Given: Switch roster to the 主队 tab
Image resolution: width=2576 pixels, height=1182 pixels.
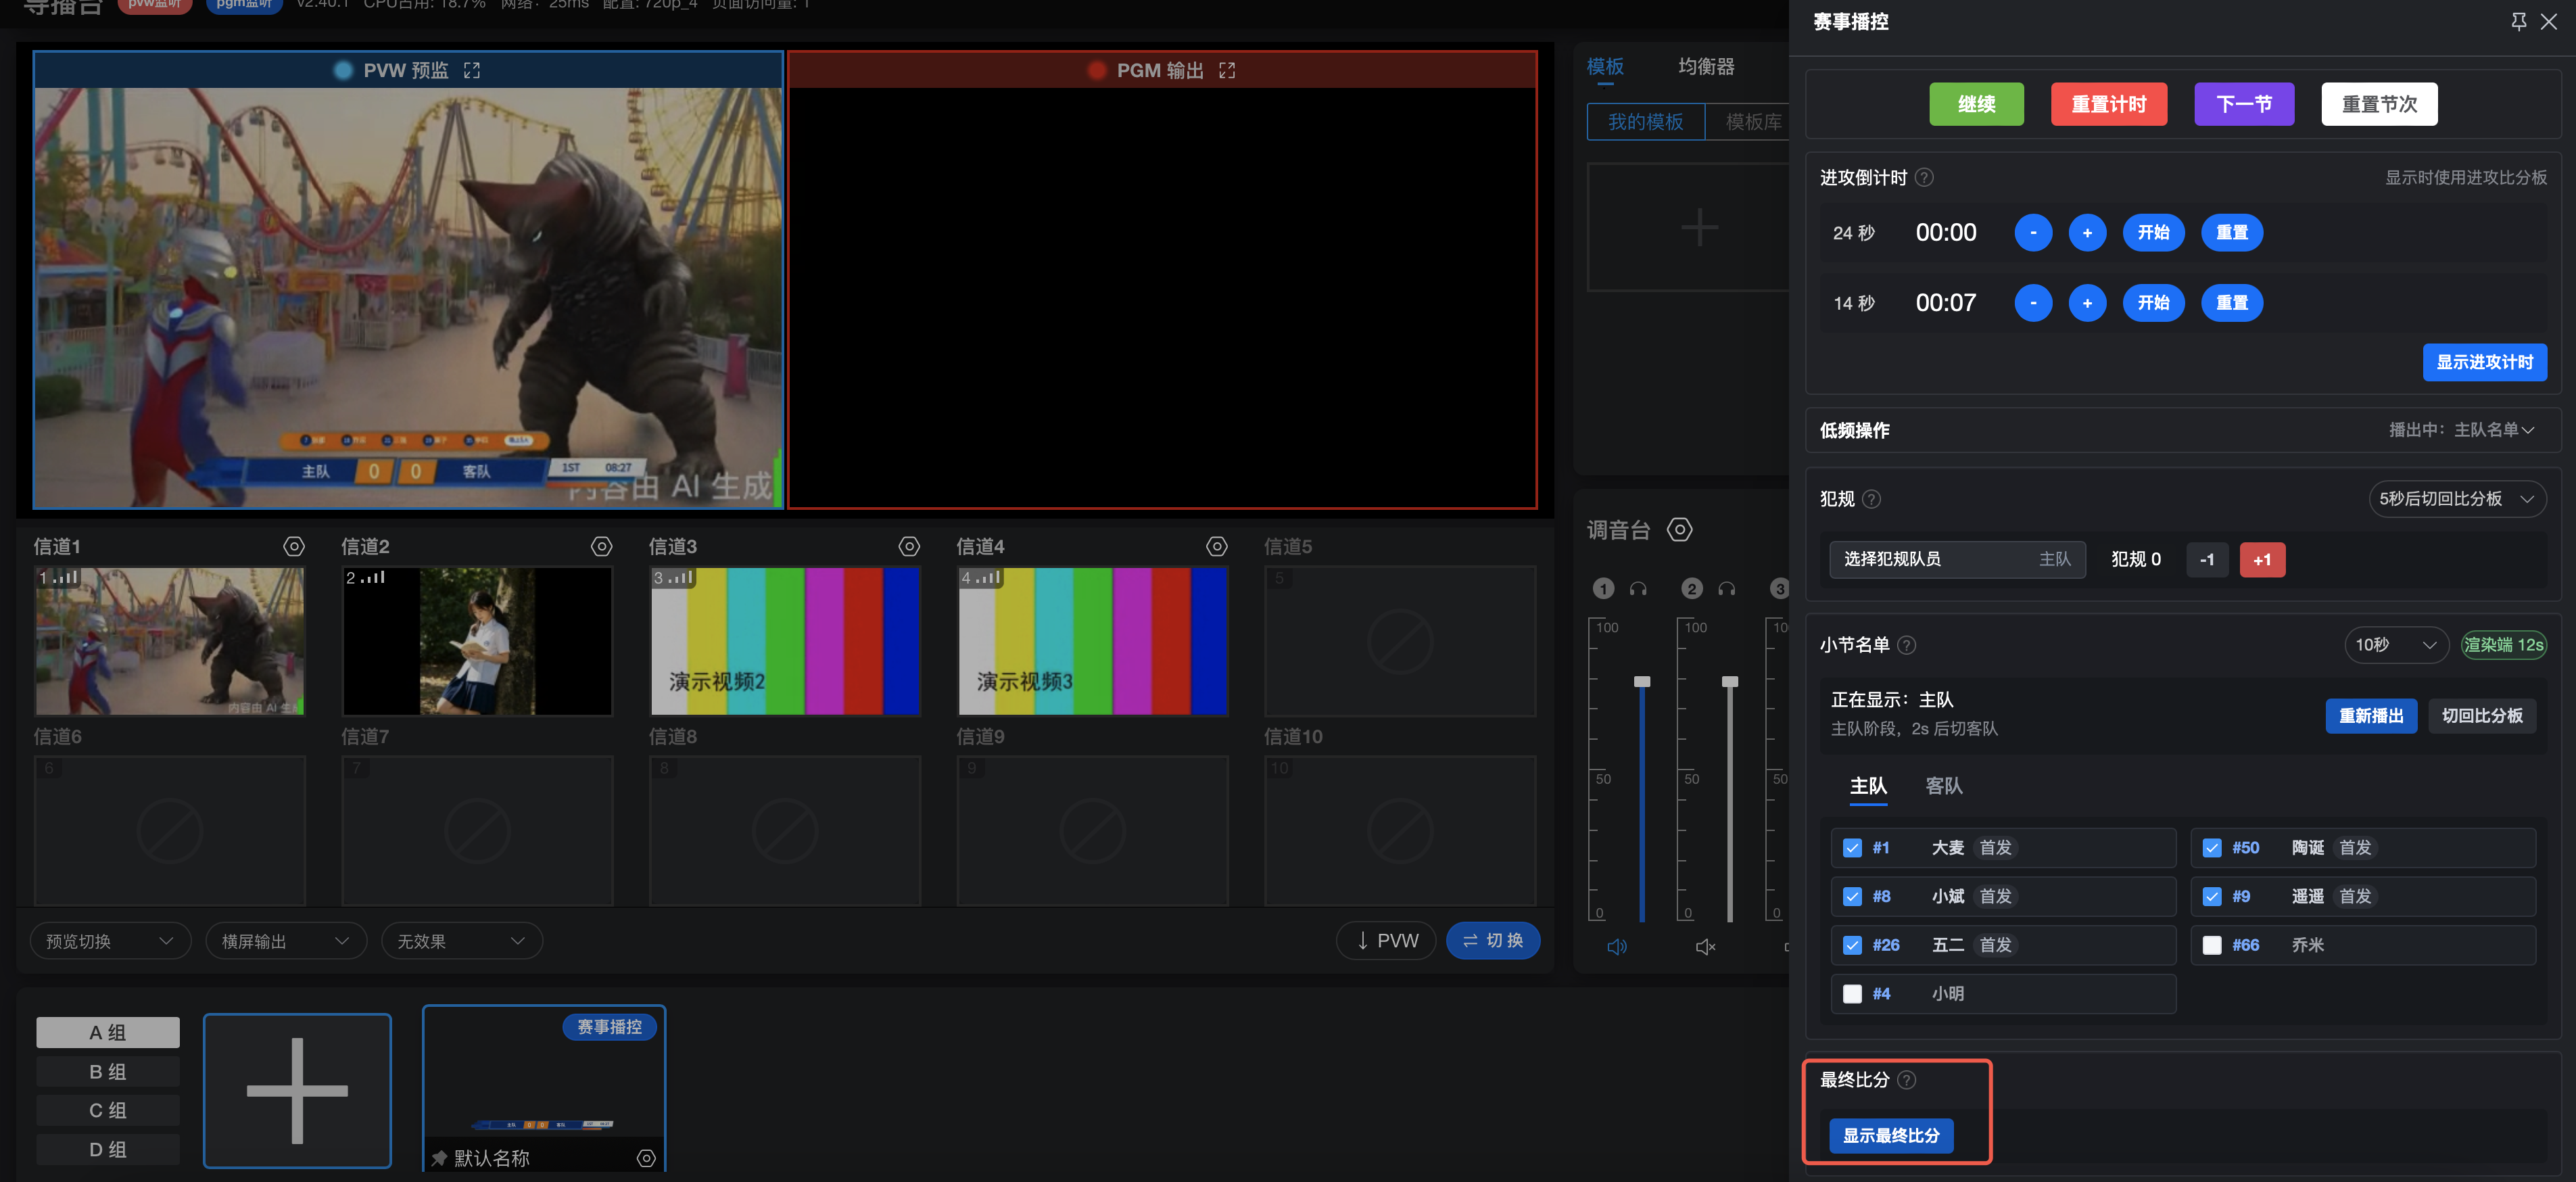Looking at the screenshot, I should click(x=1868, y=786).
